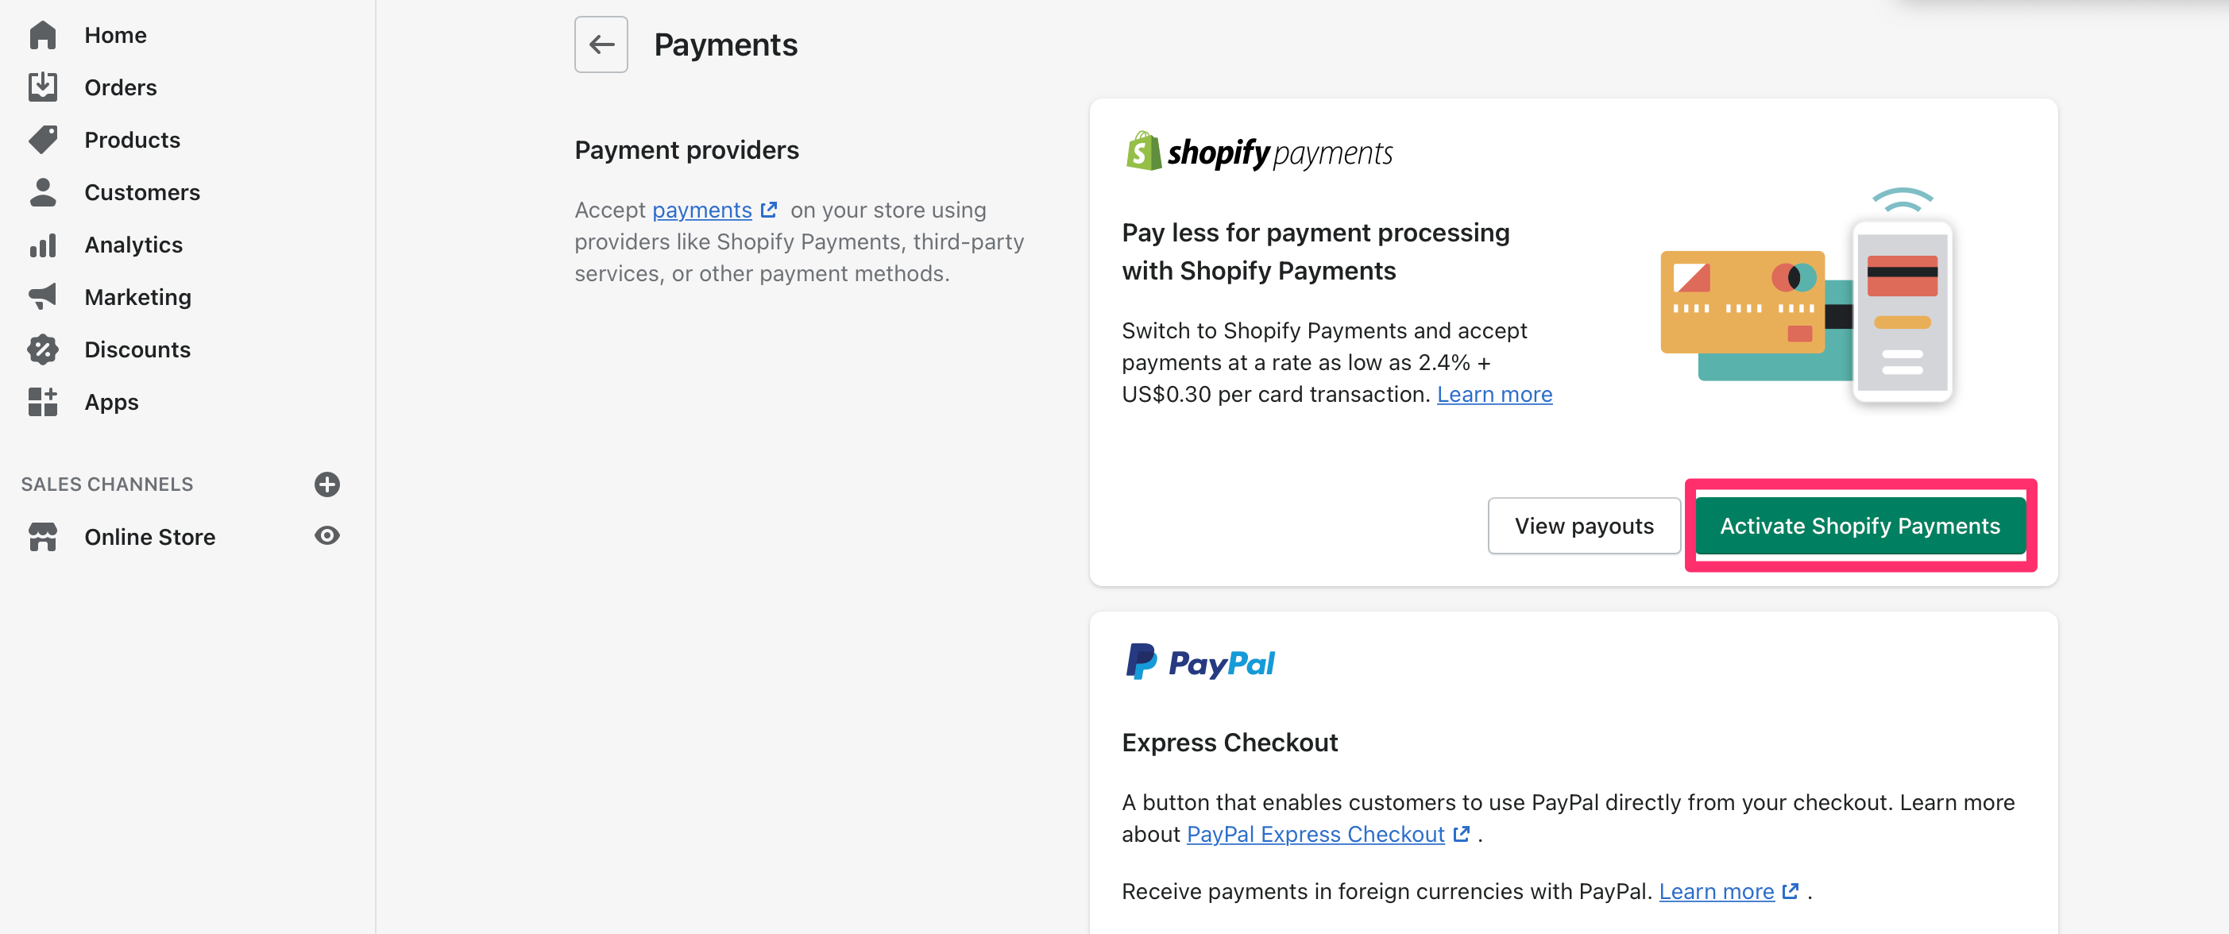Click the Customers icon in sidebar

coord(44,191)
